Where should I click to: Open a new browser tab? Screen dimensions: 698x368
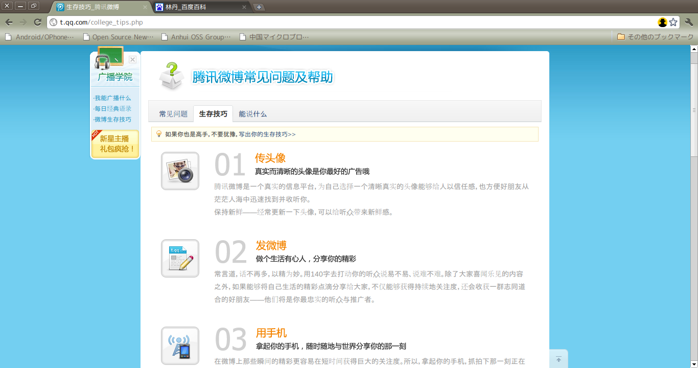click(259, 7)
